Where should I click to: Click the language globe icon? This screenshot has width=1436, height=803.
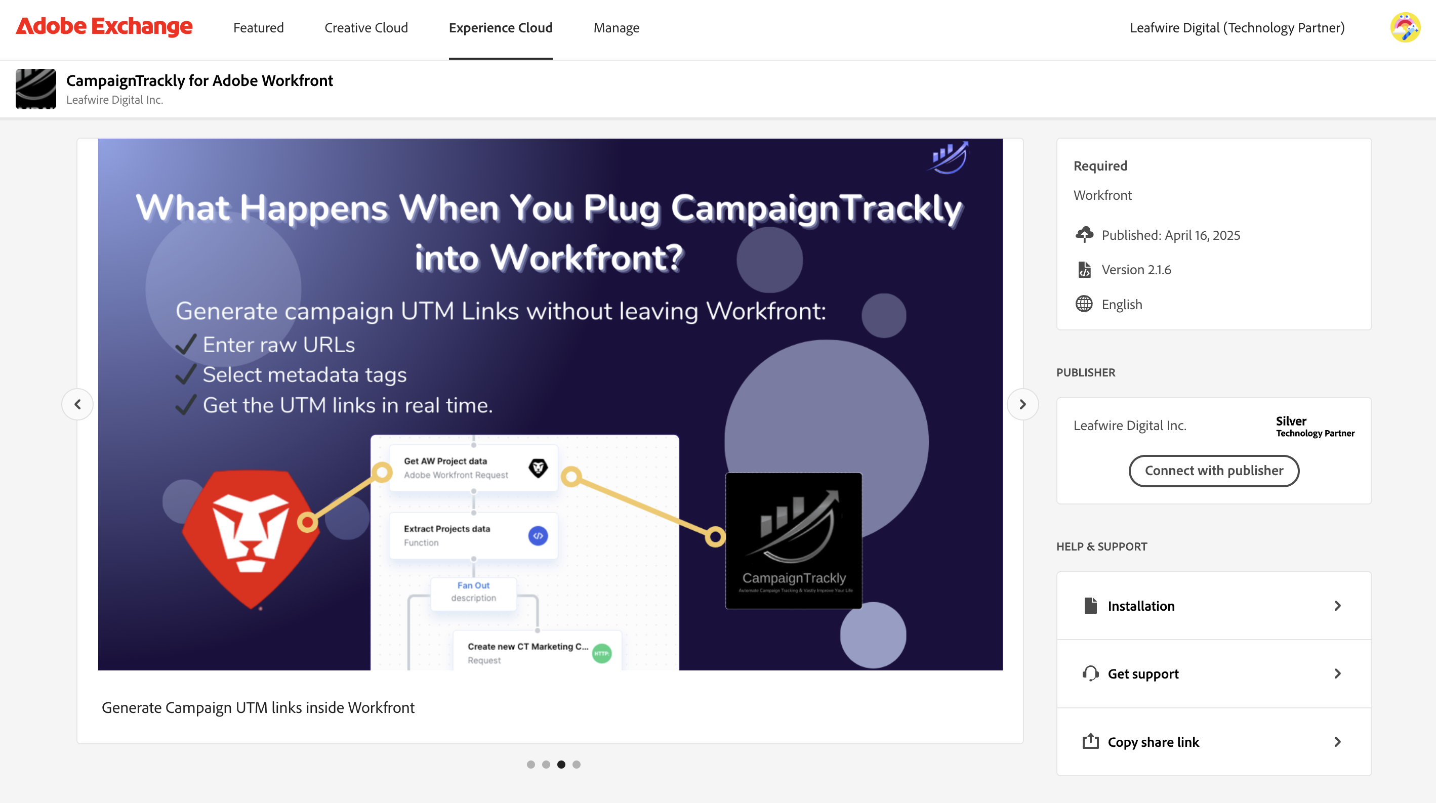point(1084,304)
